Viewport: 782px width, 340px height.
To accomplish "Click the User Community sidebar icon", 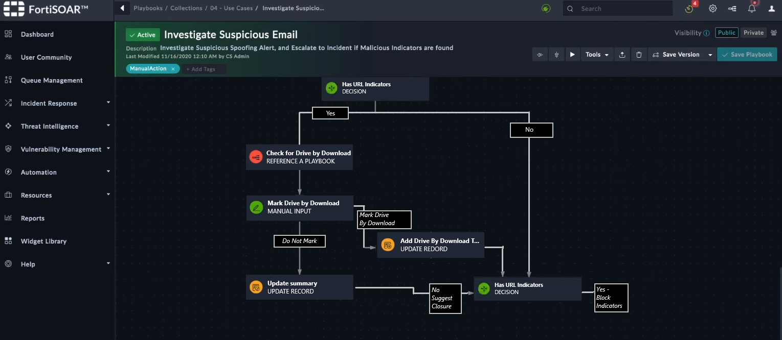I will click(x=8, y=57).
